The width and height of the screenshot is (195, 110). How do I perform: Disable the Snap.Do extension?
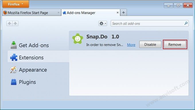pyautogui.click(x=150, y=45)
